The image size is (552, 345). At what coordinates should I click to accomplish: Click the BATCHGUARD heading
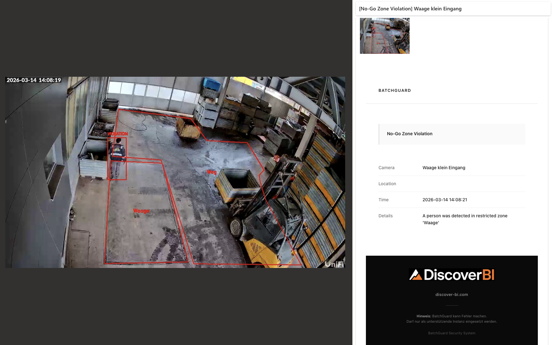pos(395,91)
